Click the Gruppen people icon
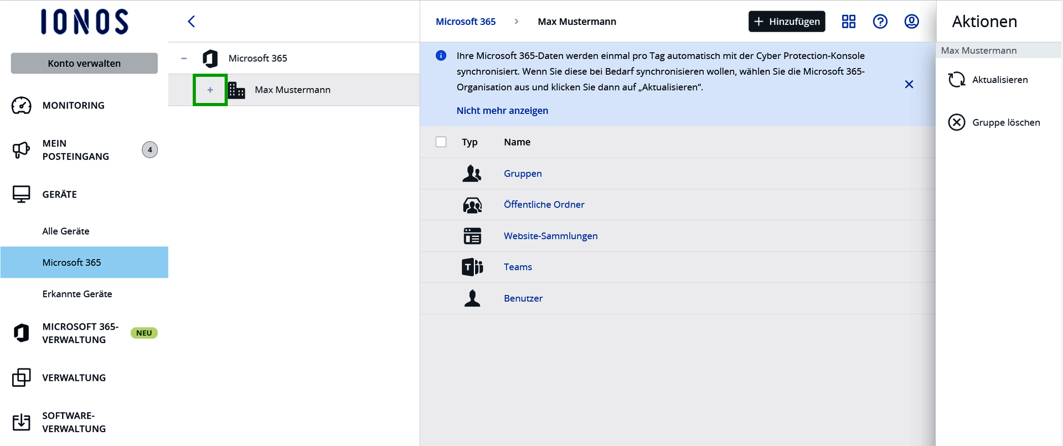 (472, 174)
